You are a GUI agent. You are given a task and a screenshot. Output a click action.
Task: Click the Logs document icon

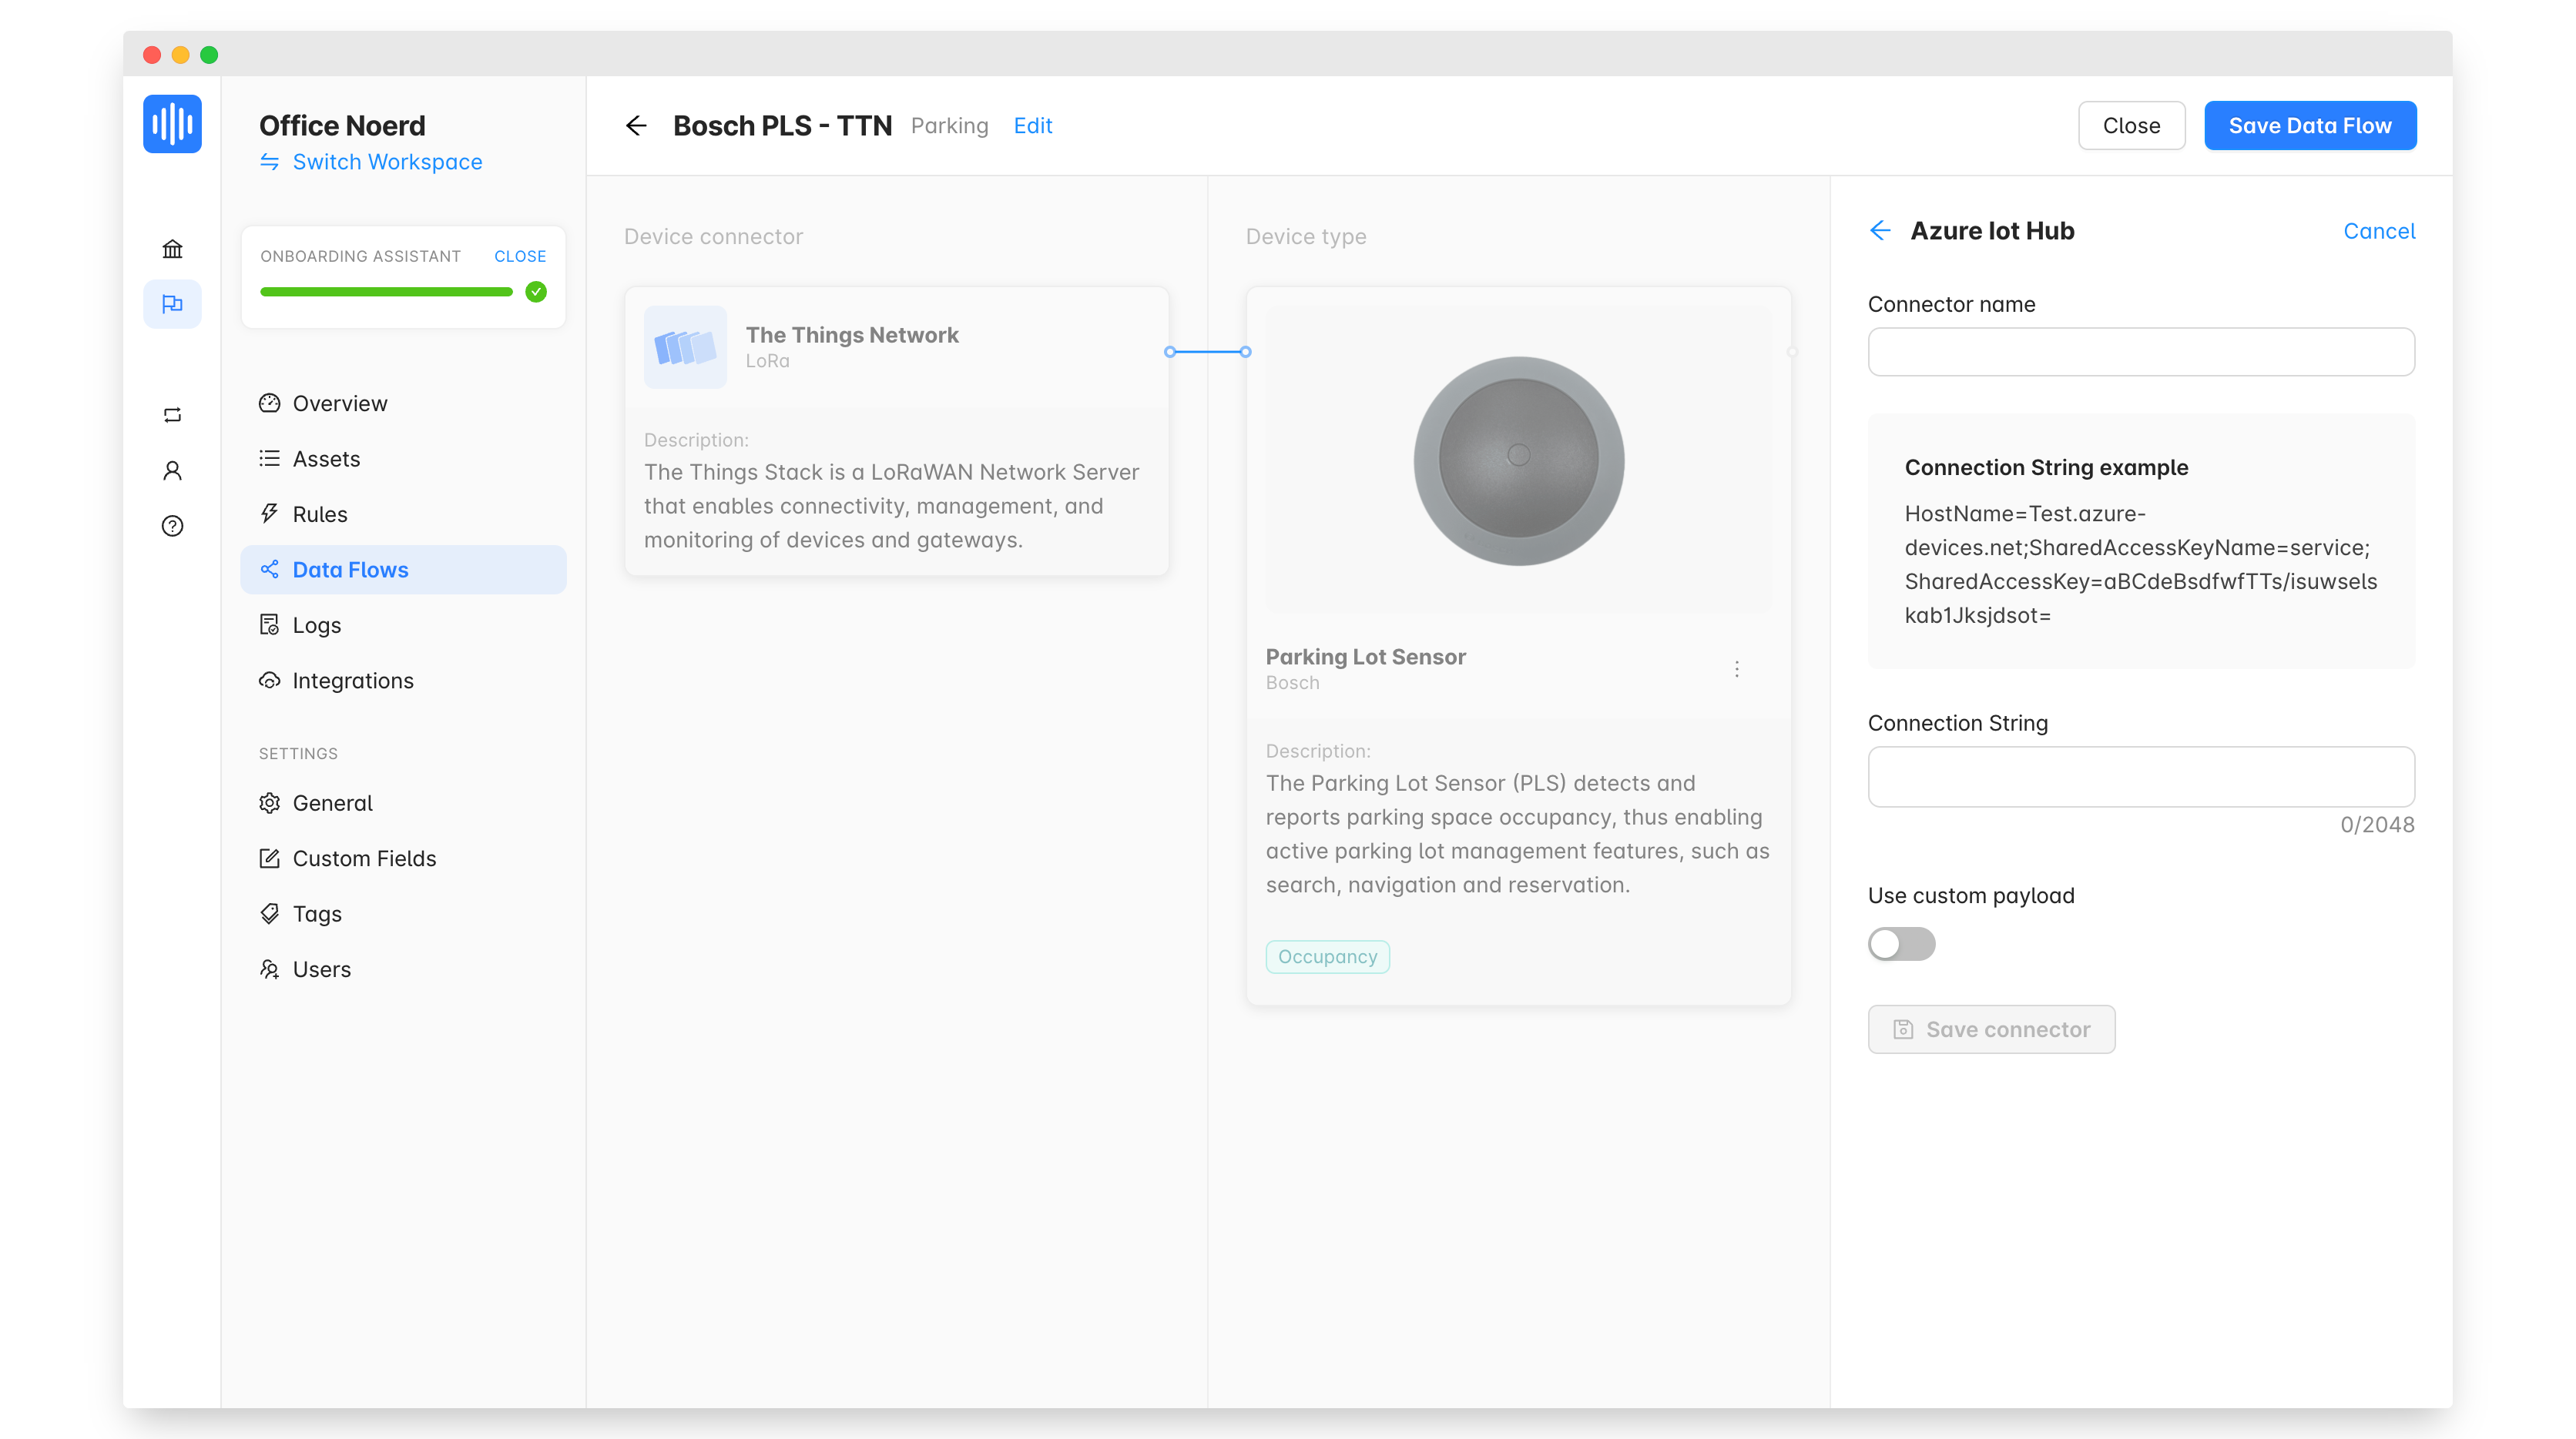[269, 624]
